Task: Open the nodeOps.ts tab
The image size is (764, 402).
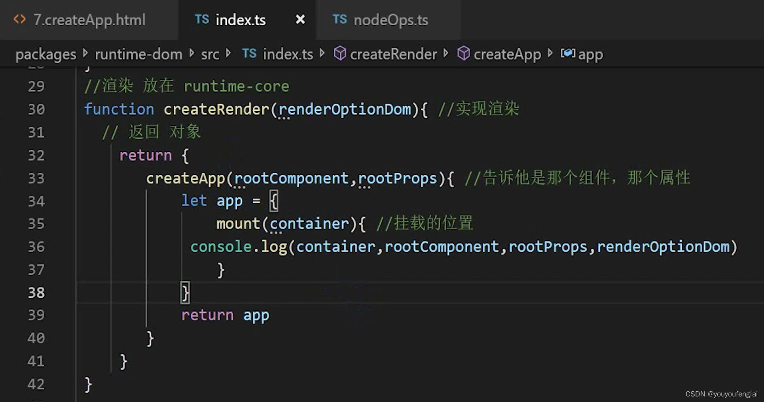Action: pos(389,20)
